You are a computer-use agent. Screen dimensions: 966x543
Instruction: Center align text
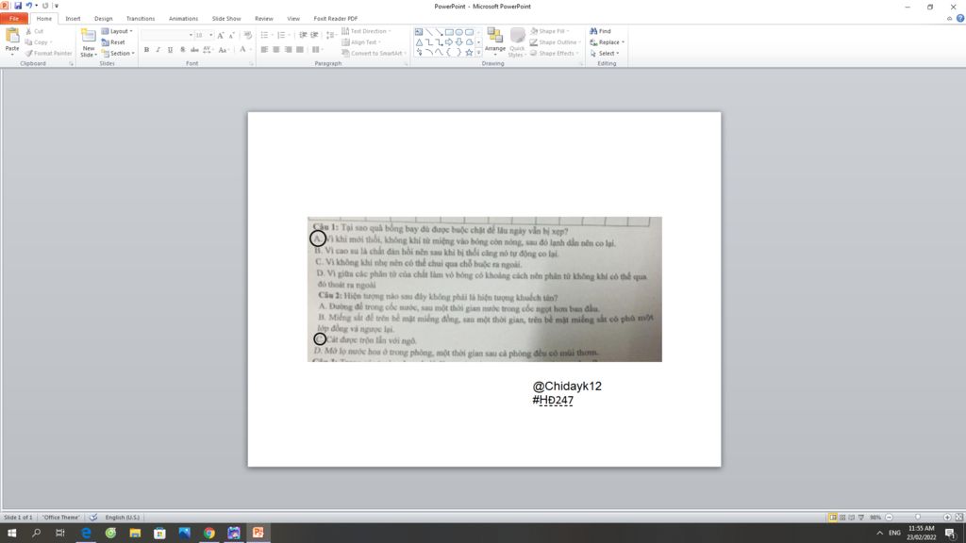(276, 50)
